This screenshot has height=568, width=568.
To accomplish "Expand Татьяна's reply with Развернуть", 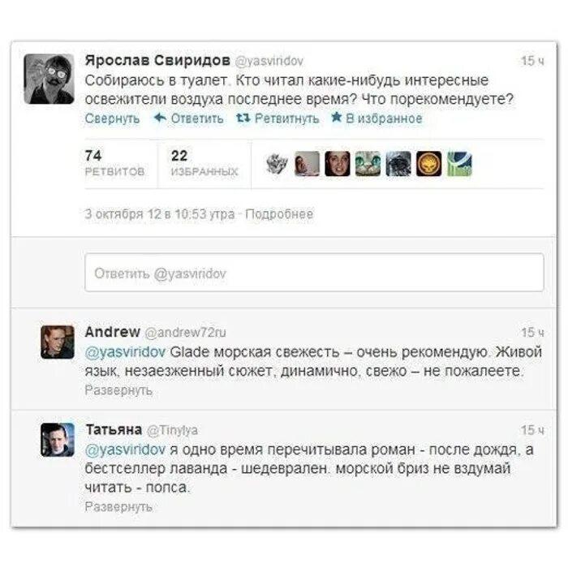I will (118, 507).
